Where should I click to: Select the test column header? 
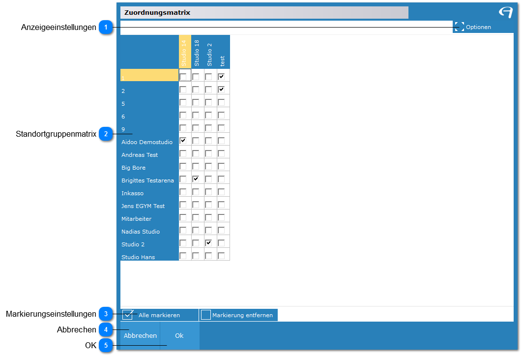(223, 52)
